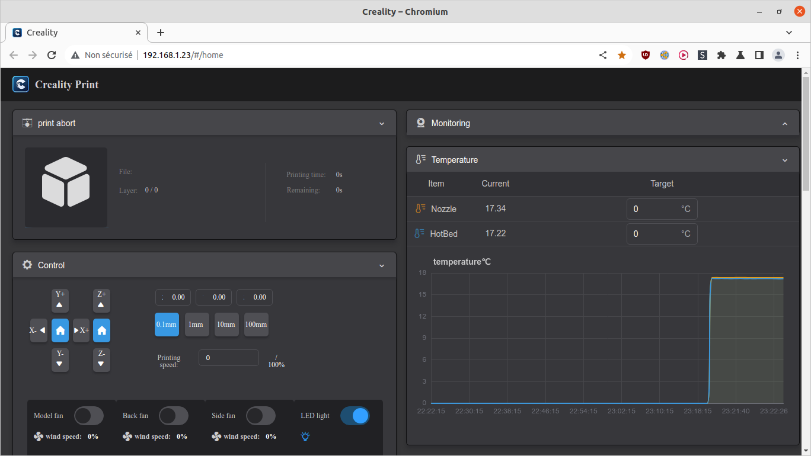
Task: Click the X- move left arrow
Action: point(39,330)
